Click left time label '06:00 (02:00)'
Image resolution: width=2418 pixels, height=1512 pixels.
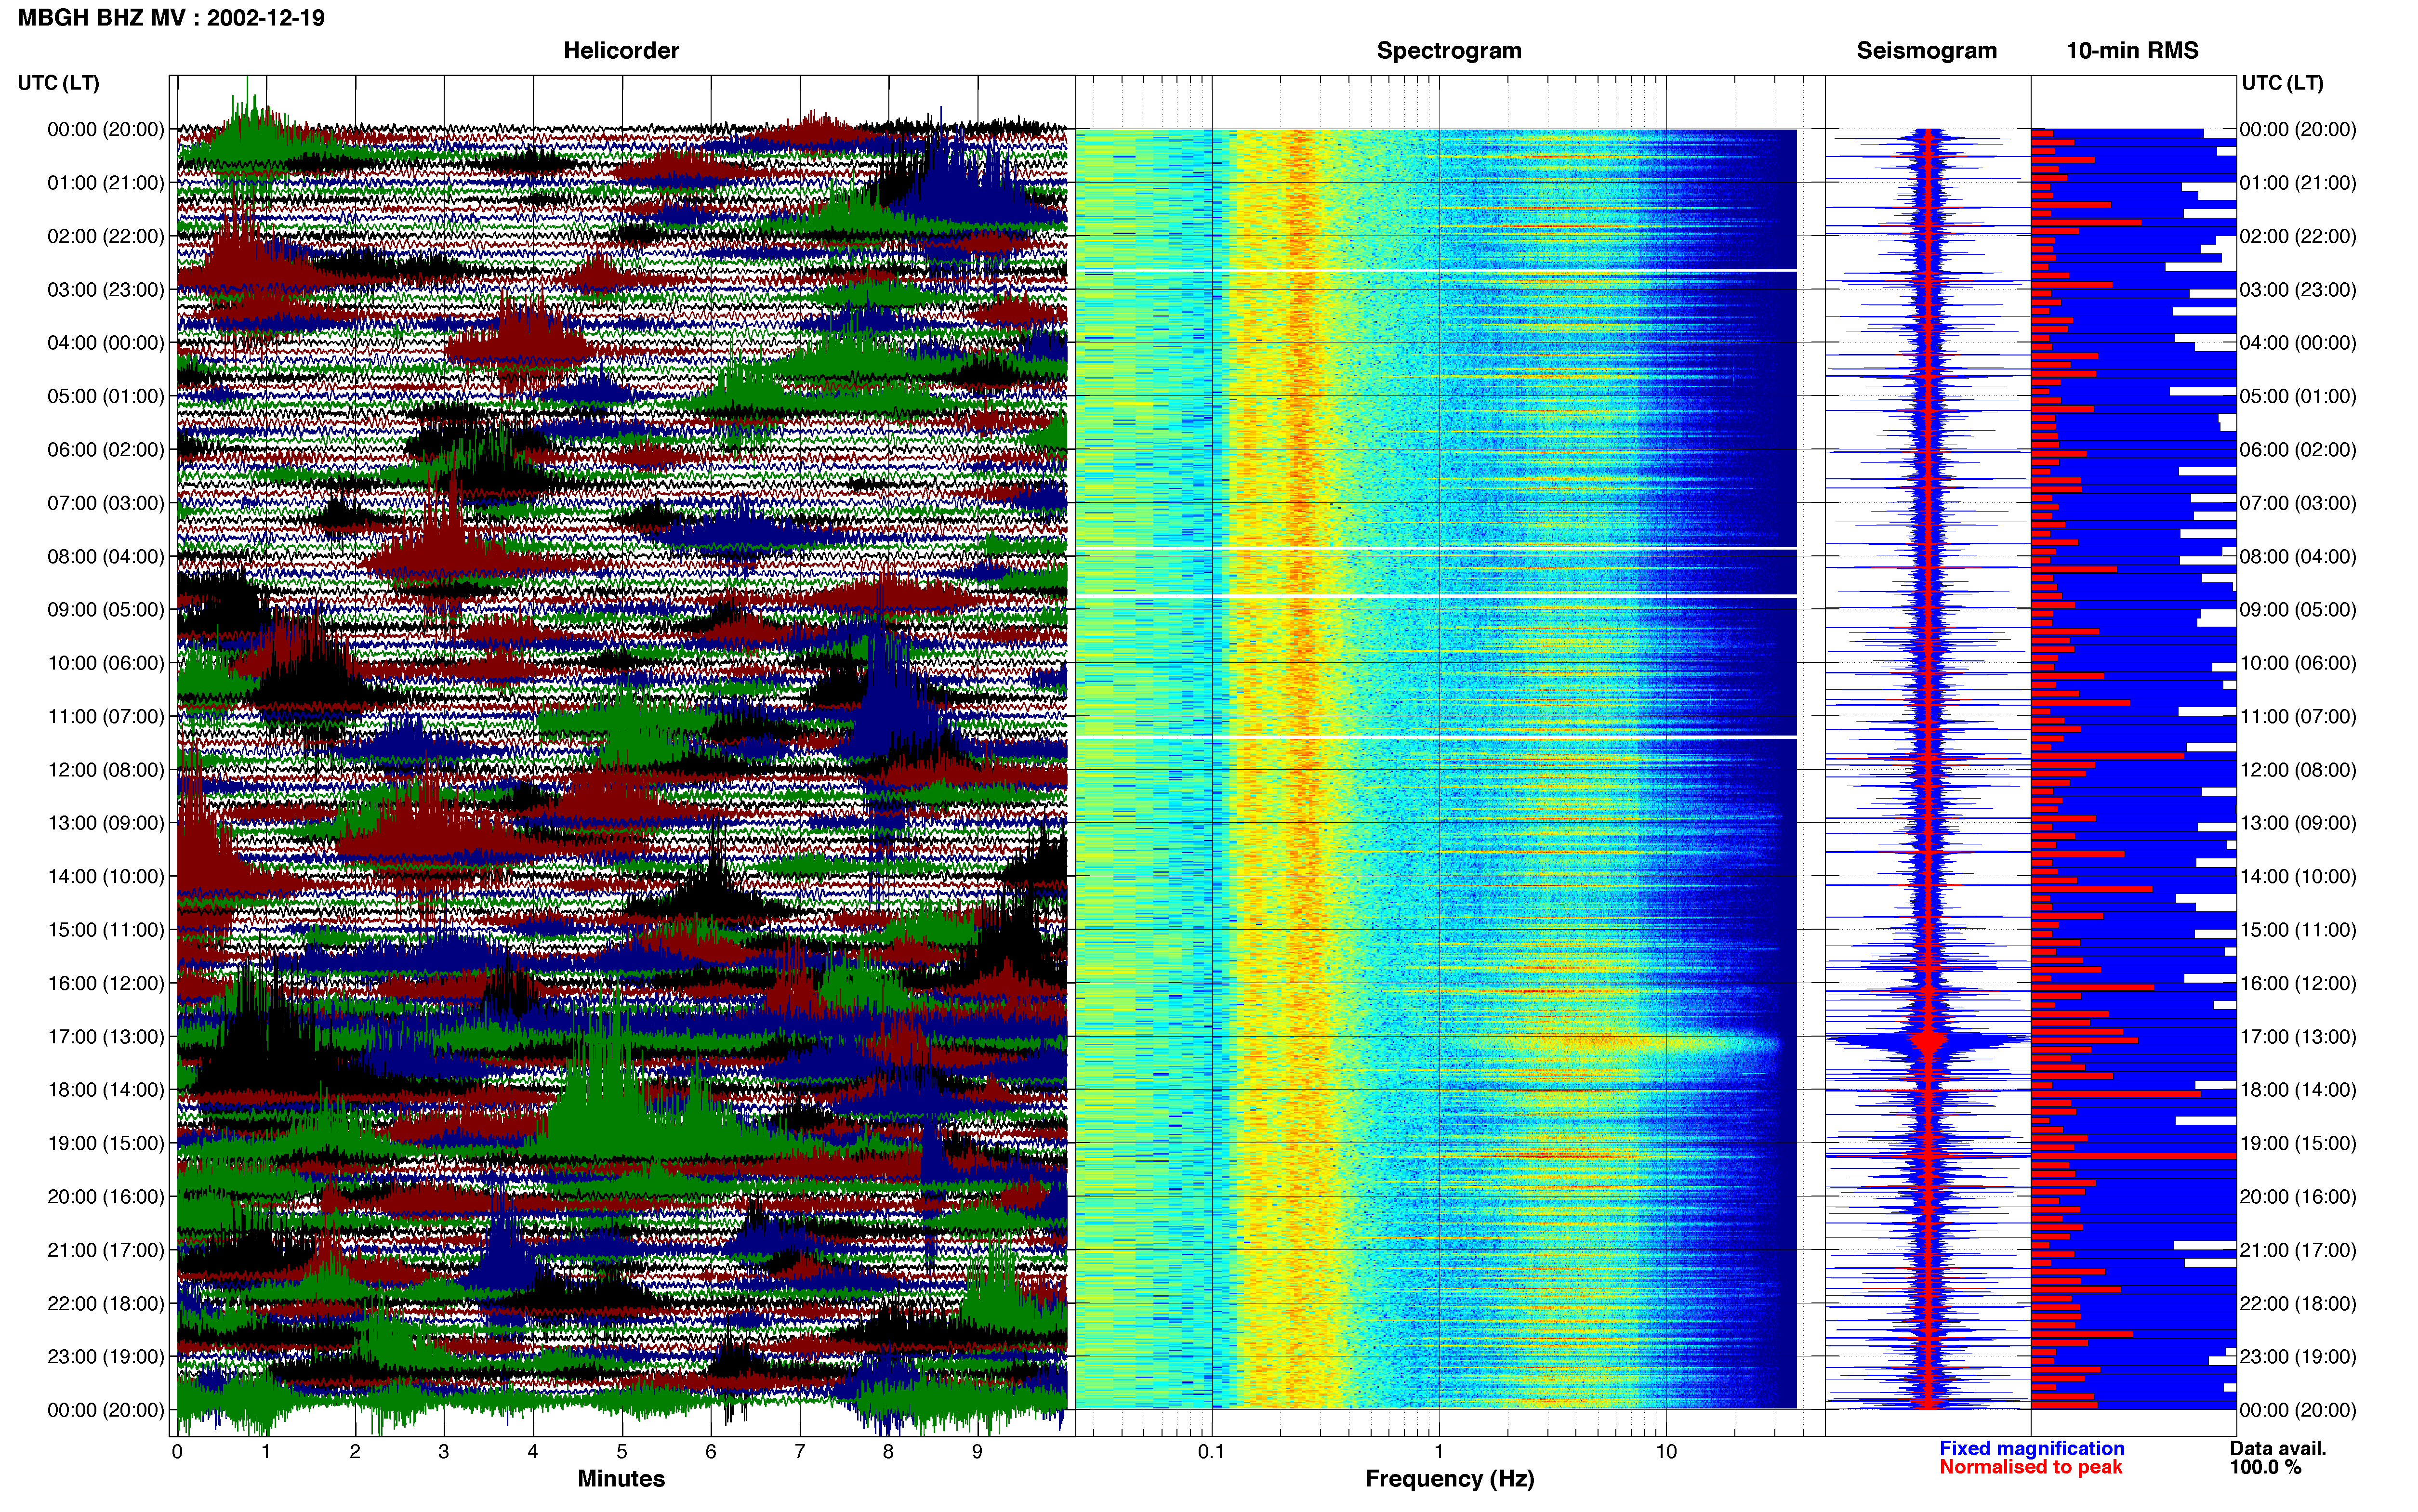coord(106,450)
